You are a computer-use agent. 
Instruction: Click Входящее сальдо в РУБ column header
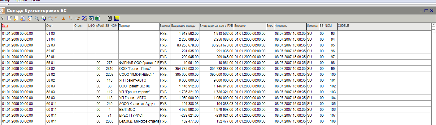click(x=216, y=26)
